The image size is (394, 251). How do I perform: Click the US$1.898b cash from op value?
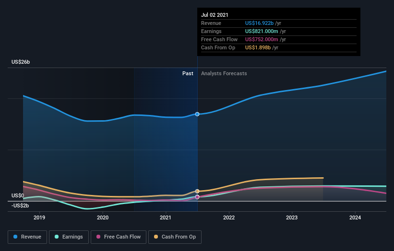pyautogui.click(x=258, y=47)
